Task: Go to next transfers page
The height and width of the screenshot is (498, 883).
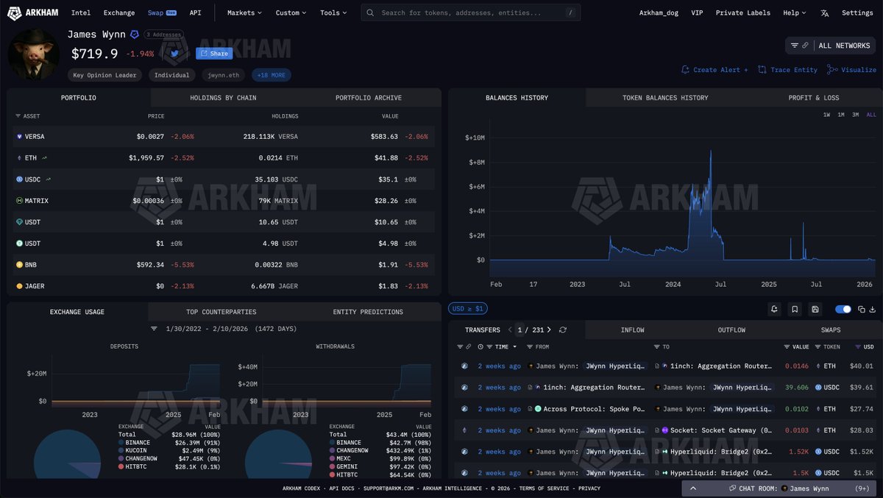Action: click(x=549, y=330)
